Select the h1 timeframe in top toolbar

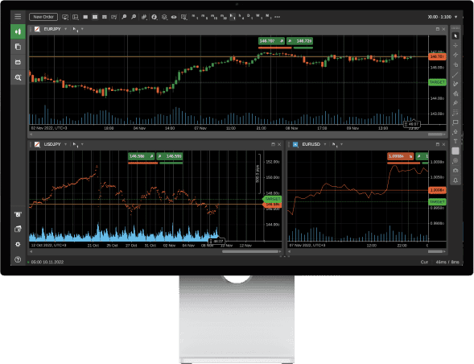[232, 17]
